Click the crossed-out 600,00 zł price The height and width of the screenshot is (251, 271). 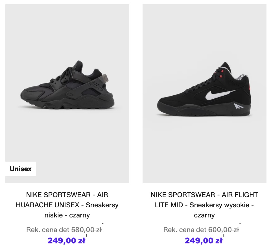tap(224, 230)
